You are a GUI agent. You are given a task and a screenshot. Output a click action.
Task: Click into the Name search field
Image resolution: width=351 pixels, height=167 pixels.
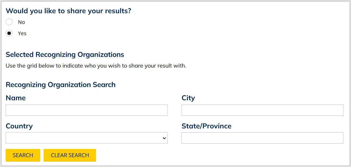(x=86, y=110)
